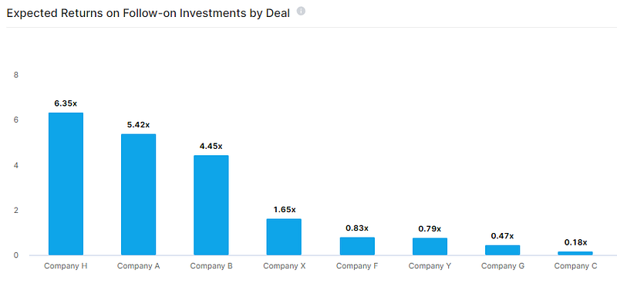Click the 5.42x data label

pyautogui.click(x=139, y=125)
